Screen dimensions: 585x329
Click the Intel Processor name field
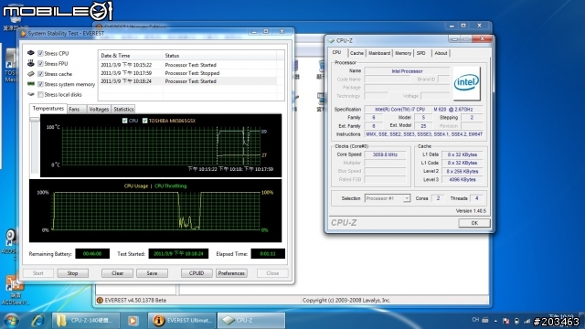click(x=407, y=71)
